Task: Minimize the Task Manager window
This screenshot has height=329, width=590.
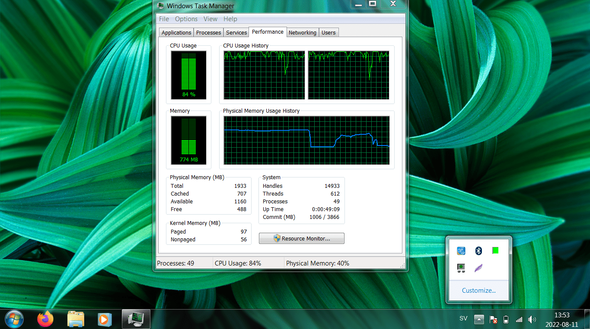Action: pos(358,4)
